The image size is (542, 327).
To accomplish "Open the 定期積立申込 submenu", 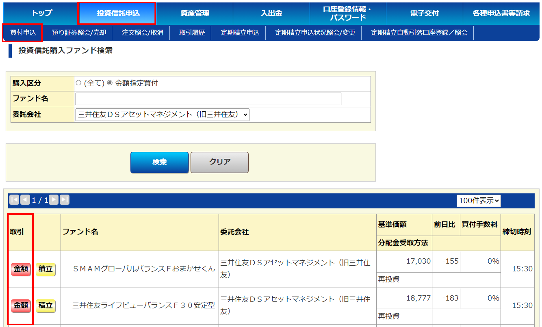I will pyautogui.click(x=240, y=33).
